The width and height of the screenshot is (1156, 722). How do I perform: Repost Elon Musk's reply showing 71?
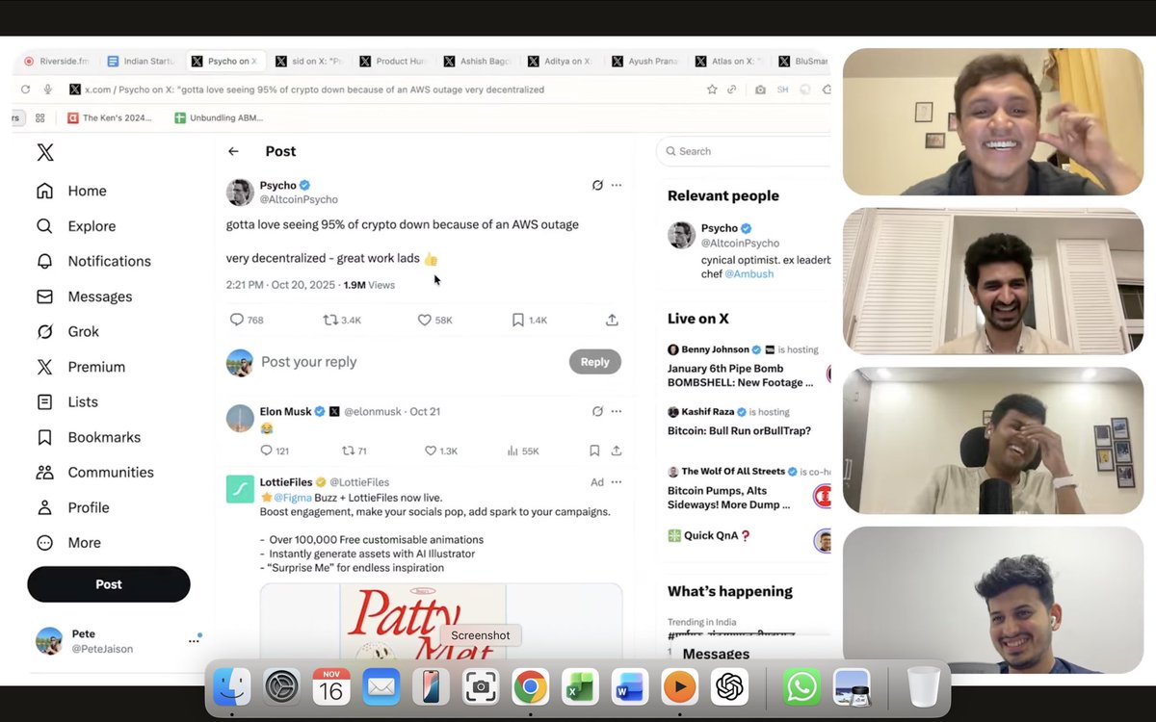(355, 451)
